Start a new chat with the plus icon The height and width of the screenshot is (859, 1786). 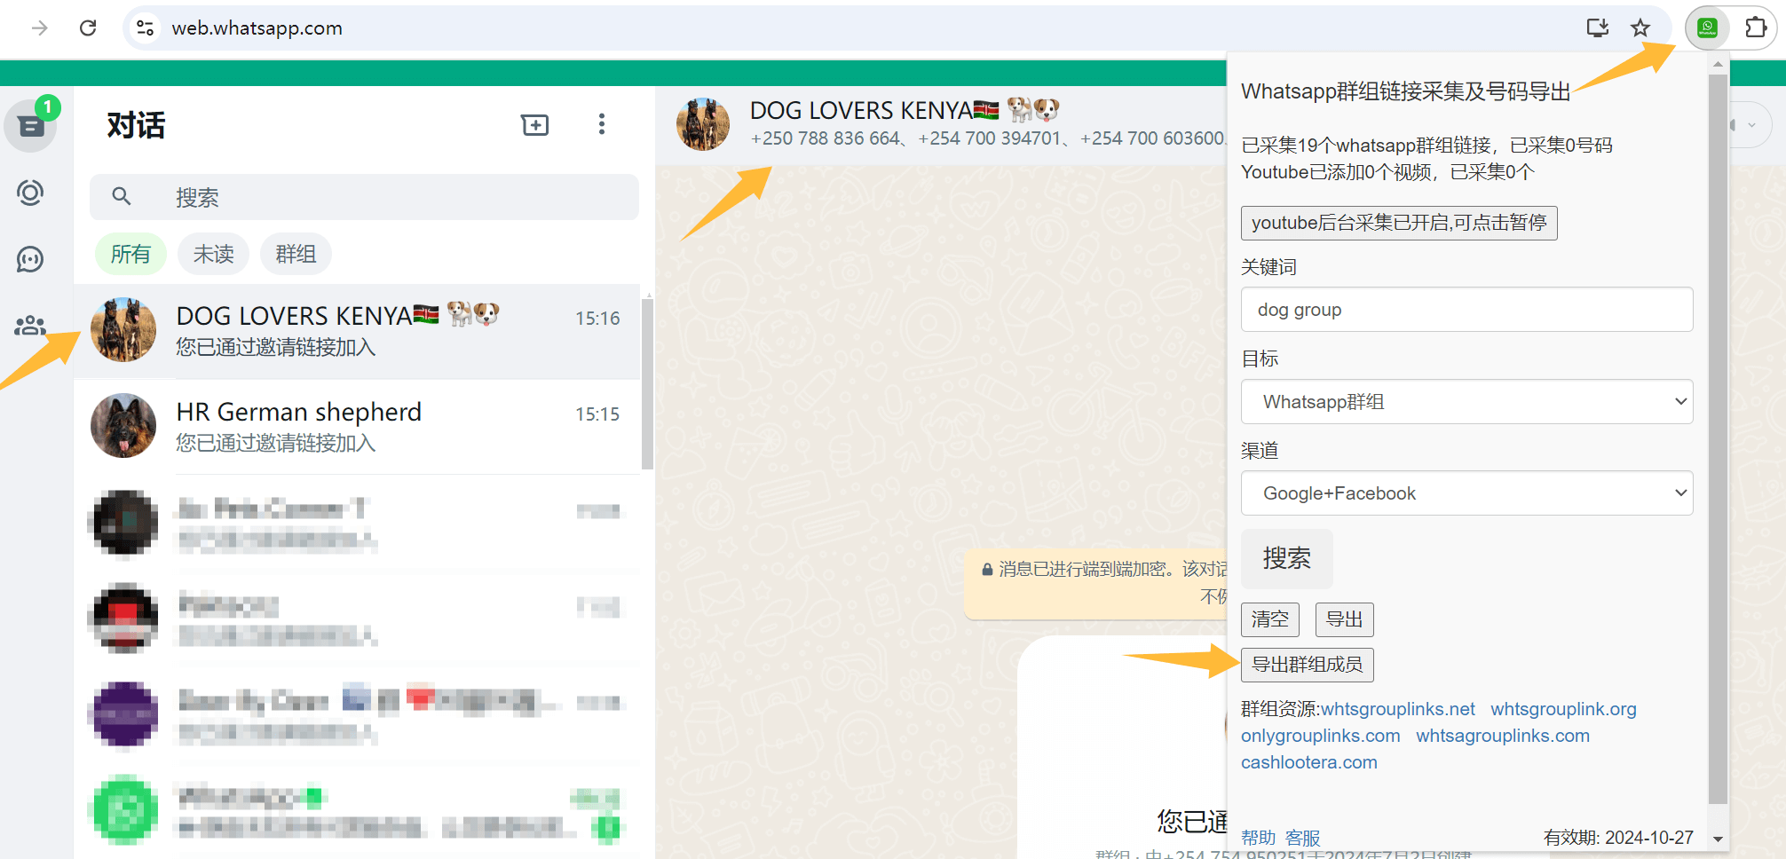coord(535,125)
